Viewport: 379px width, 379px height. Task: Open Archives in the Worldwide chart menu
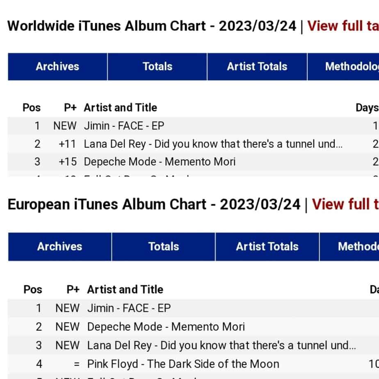click(x=57, y=66)
